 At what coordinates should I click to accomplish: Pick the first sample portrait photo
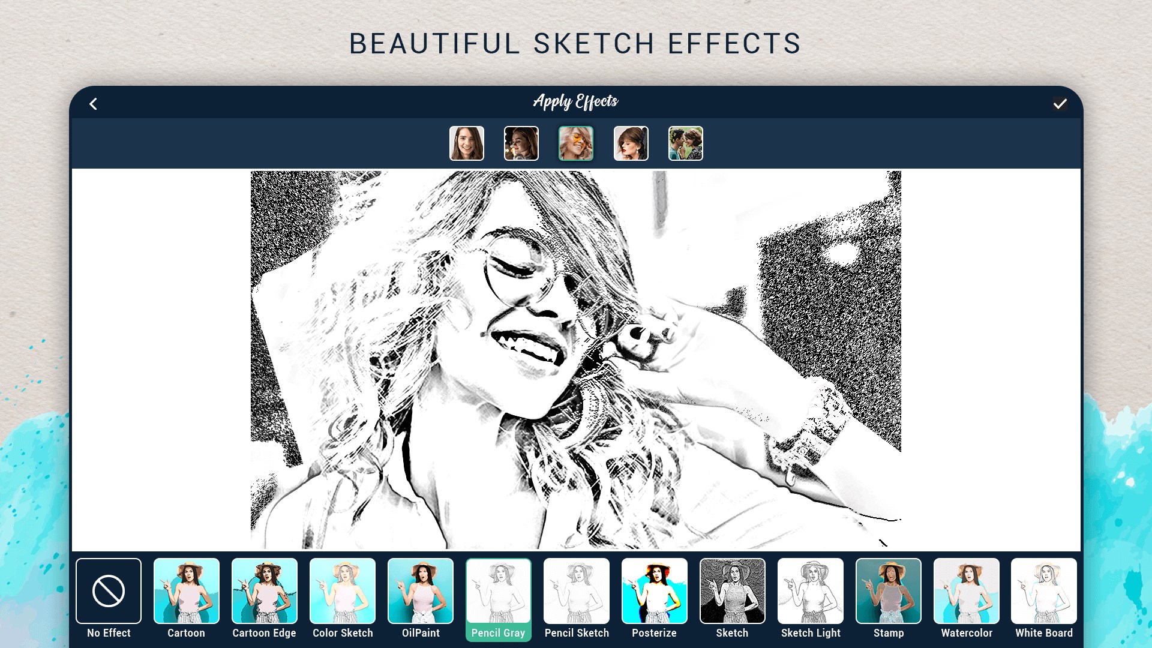point(467,143)
